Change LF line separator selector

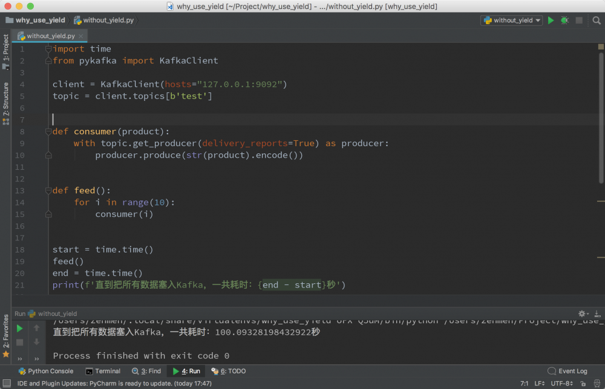click(540, 384)
